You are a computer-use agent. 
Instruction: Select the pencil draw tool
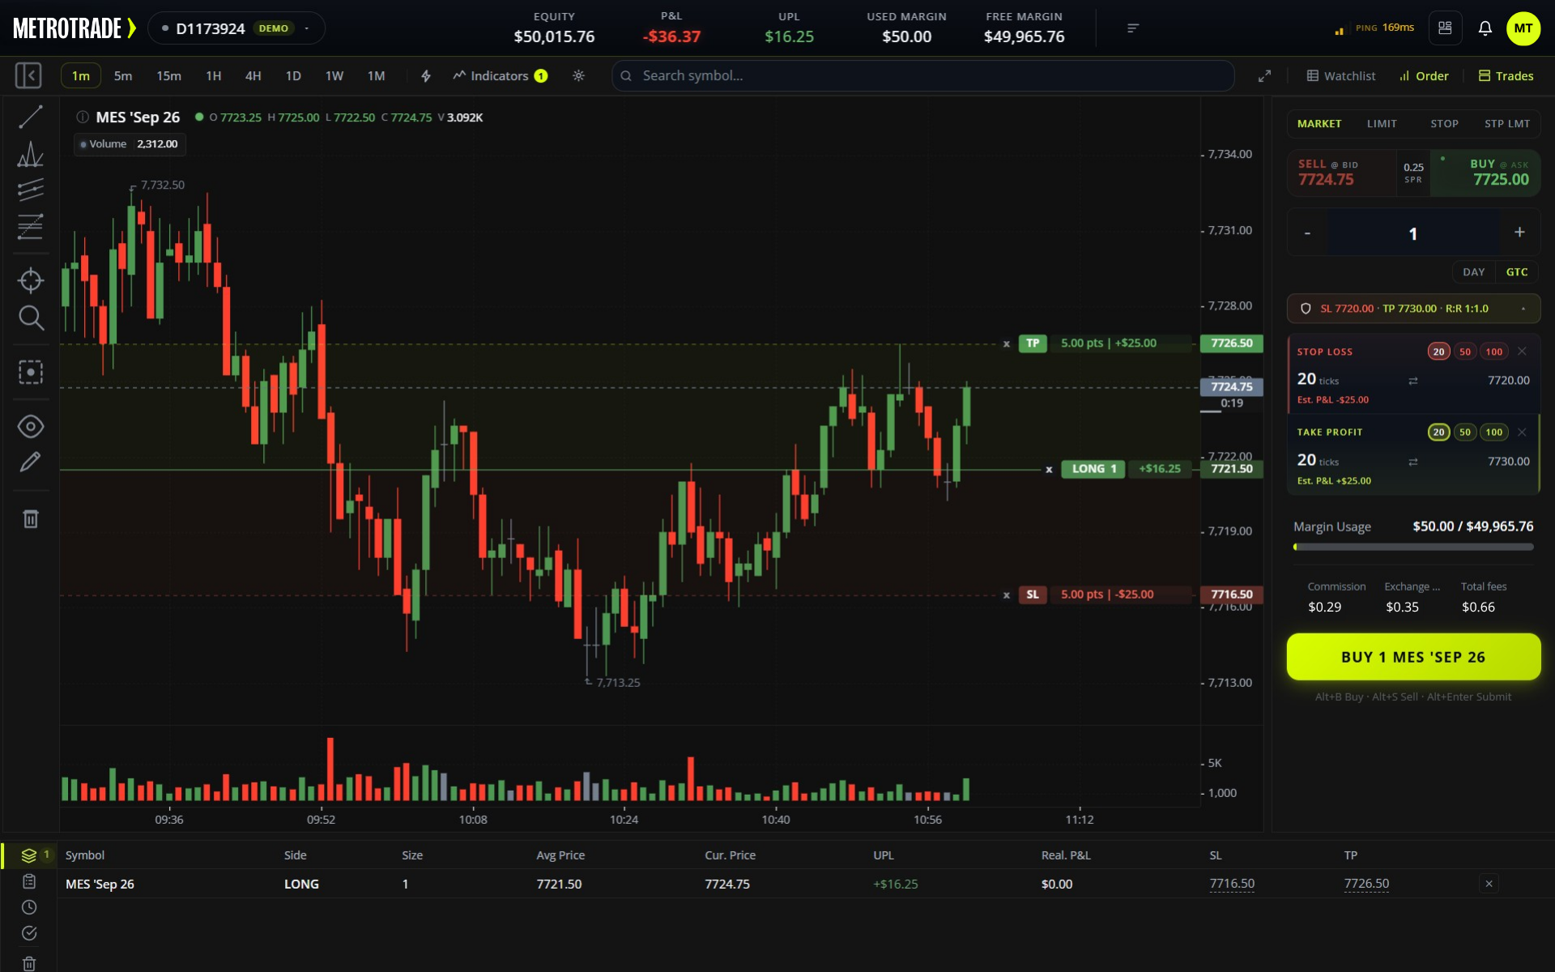[31, 462]
